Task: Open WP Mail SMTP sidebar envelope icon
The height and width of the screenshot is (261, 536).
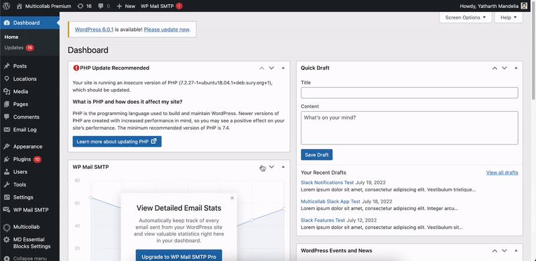Action: [x=7, y=209]
